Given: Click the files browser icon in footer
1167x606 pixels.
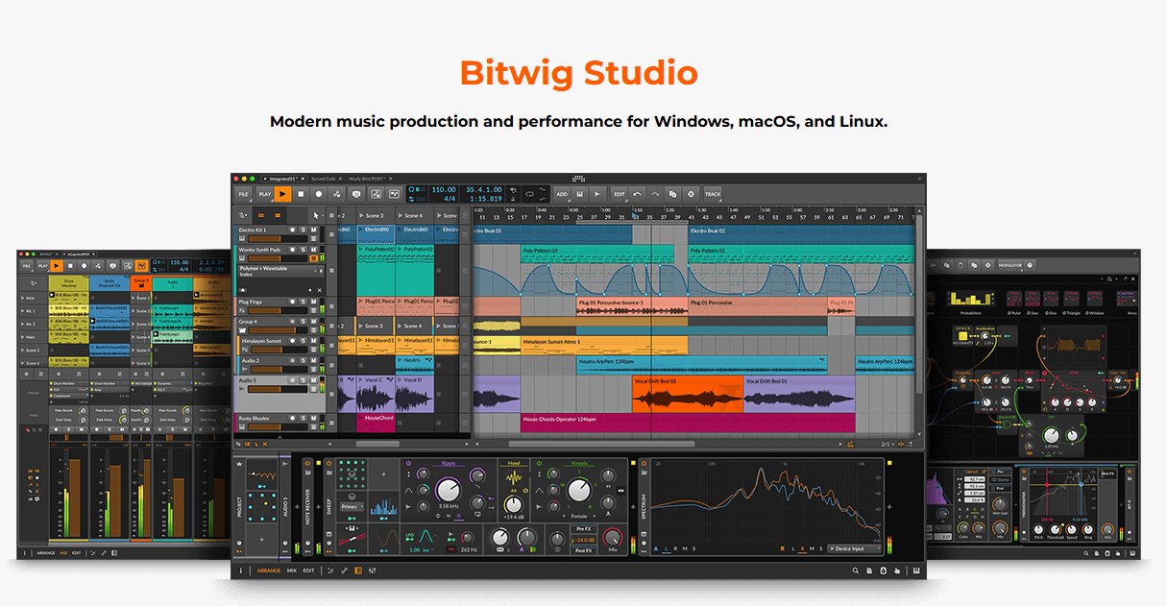Looking at the screenshot, I should (x=869, y=570).
